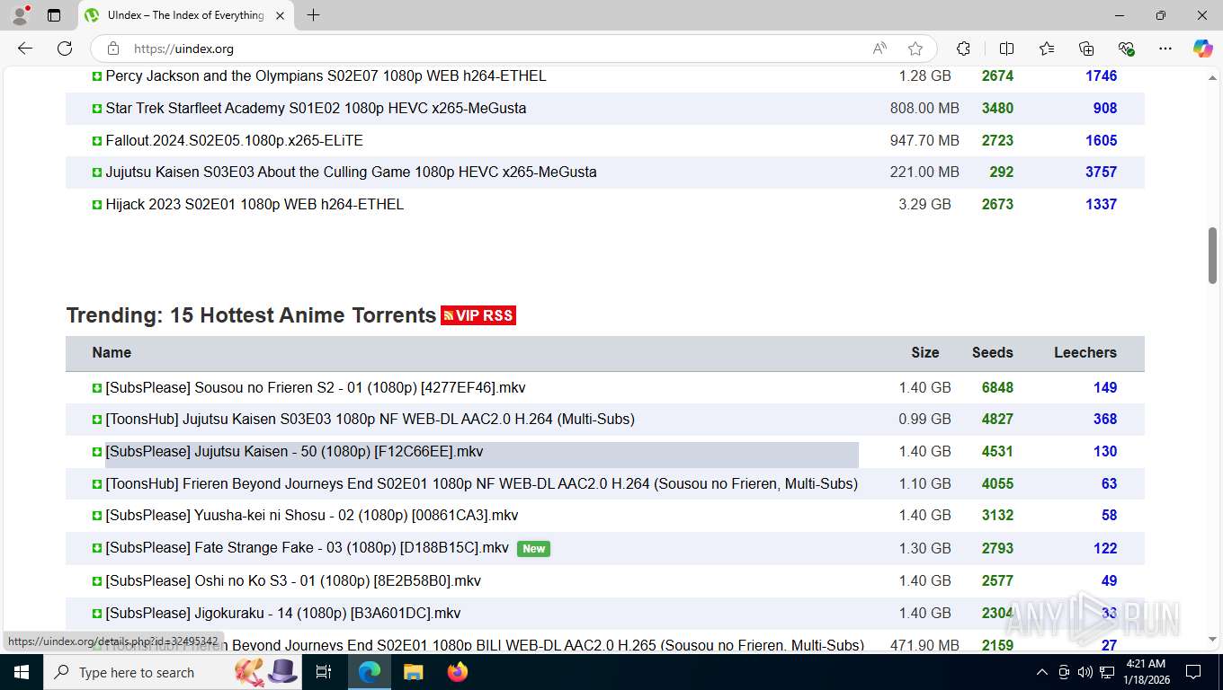The image size is (1223, 690).
Task: Open the VIP RSS feed button
Action: click(478, 315)
